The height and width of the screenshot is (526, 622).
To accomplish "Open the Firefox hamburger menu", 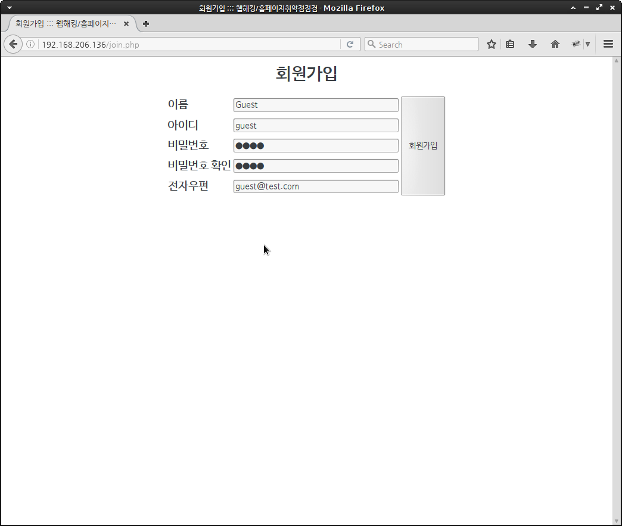I will (608, 44).
